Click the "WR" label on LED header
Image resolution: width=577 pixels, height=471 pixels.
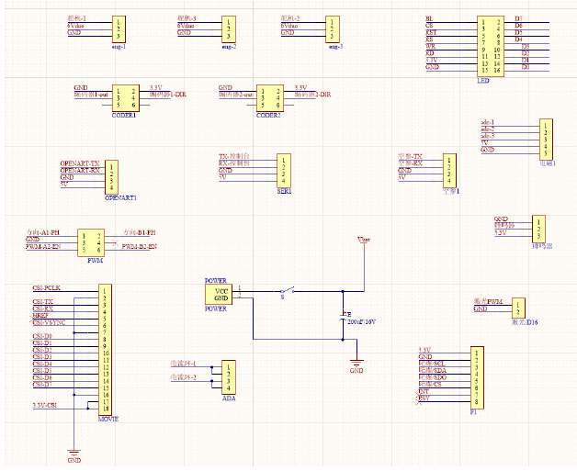[x=431, y=46]
